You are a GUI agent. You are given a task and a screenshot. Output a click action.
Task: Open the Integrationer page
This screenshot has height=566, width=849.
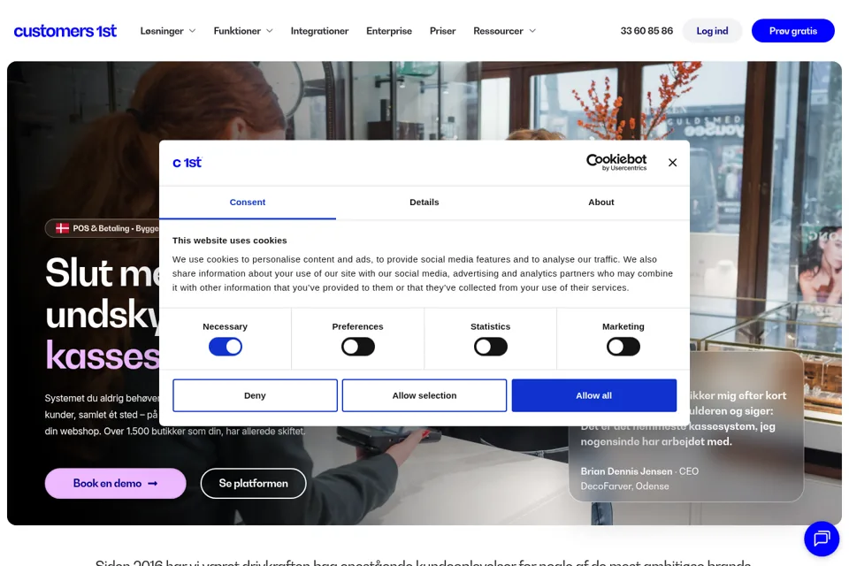(x=319, y=31)
